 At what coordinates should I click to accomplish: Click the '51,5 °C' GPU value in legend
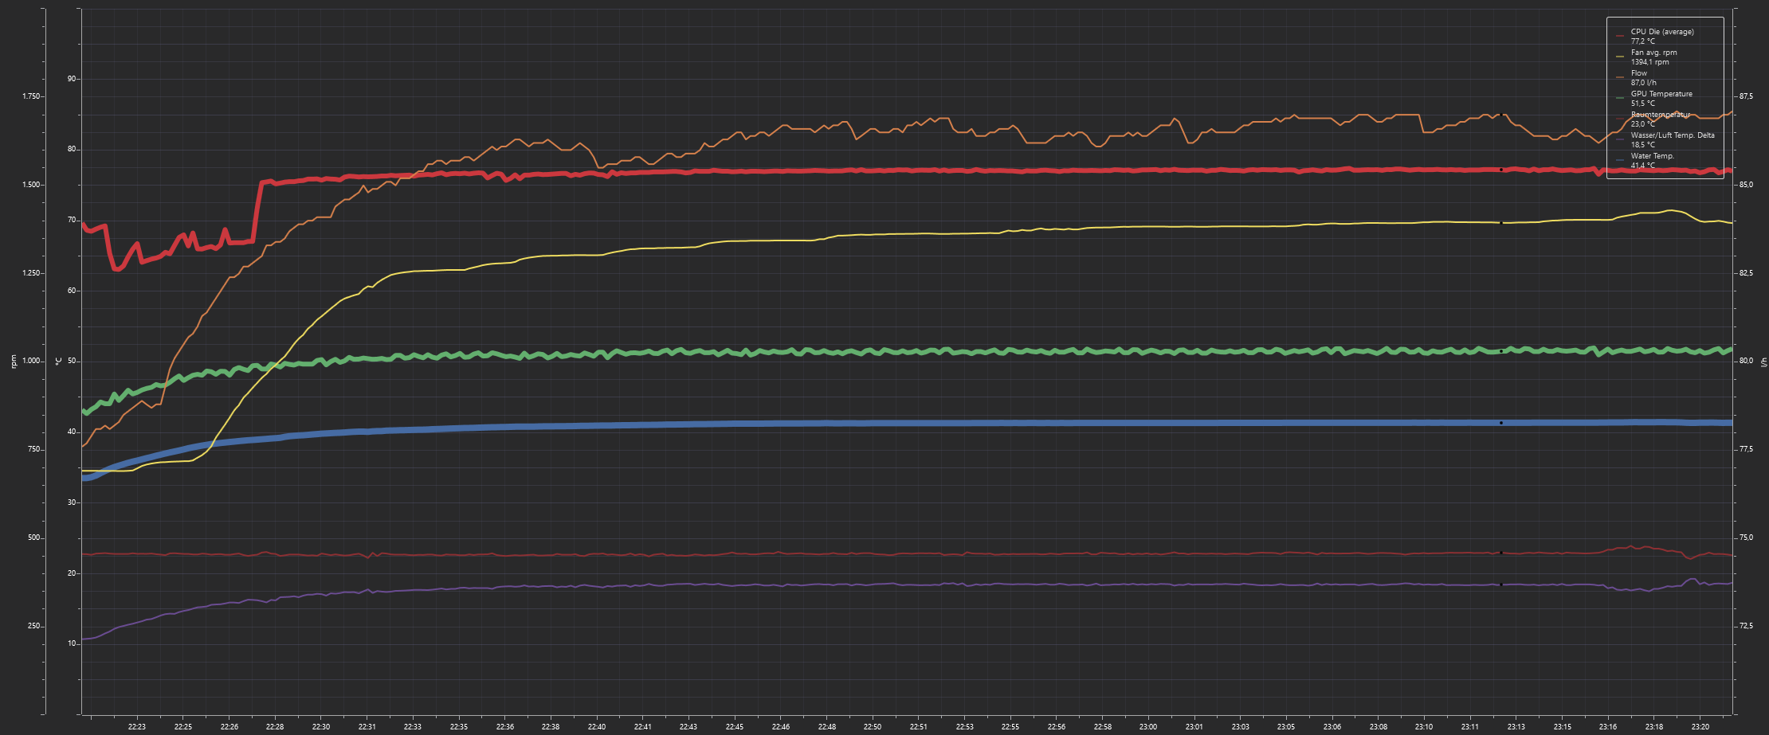pos(1642,104)
